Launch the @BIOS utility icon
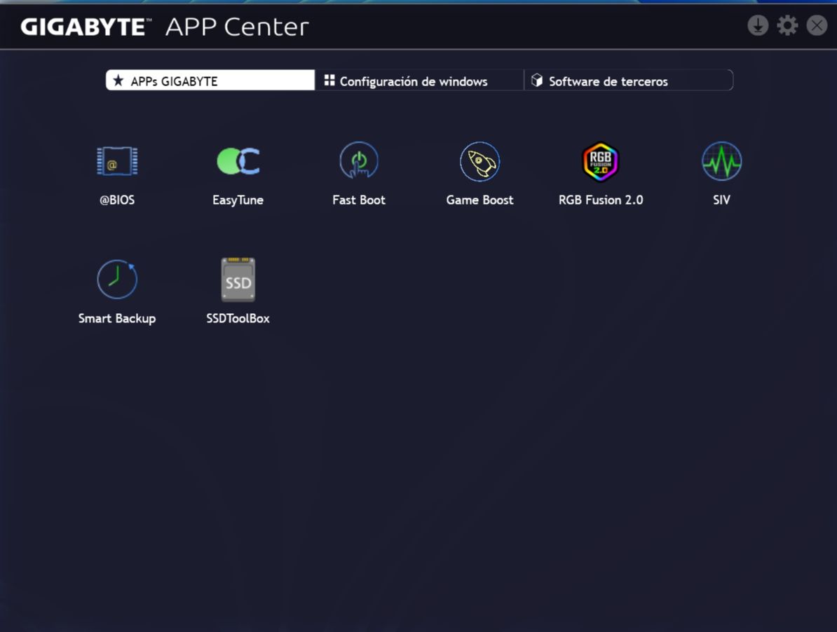837x632 pixels. tap(117, 161)
